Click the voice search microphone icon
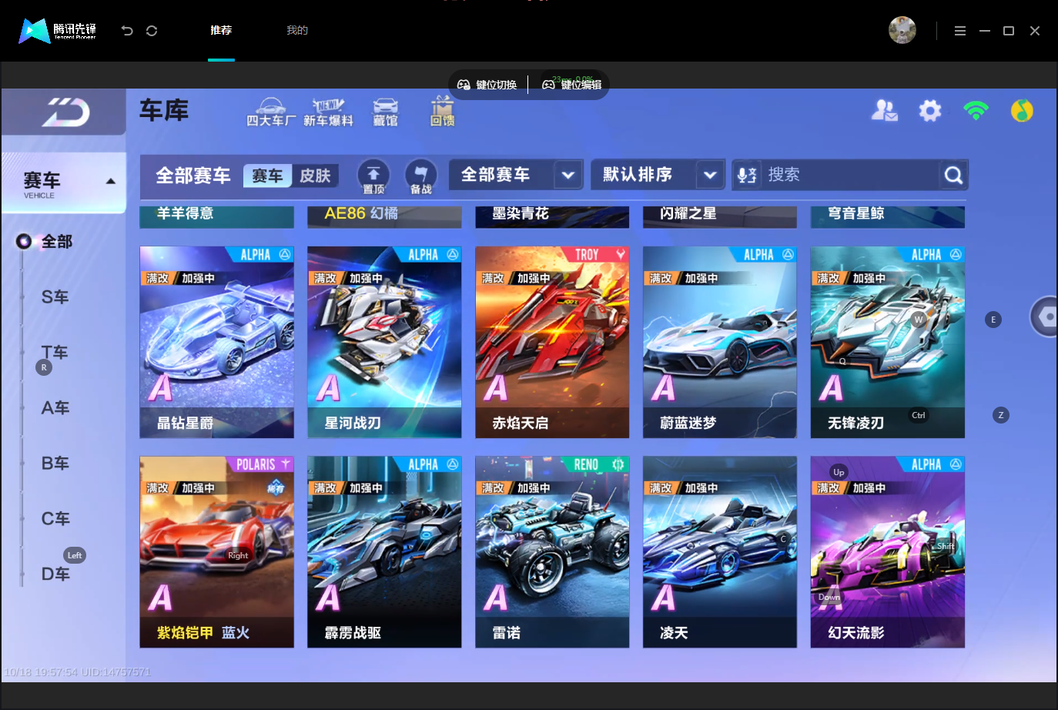This screenshot has height=710, width=1058. 747,176
